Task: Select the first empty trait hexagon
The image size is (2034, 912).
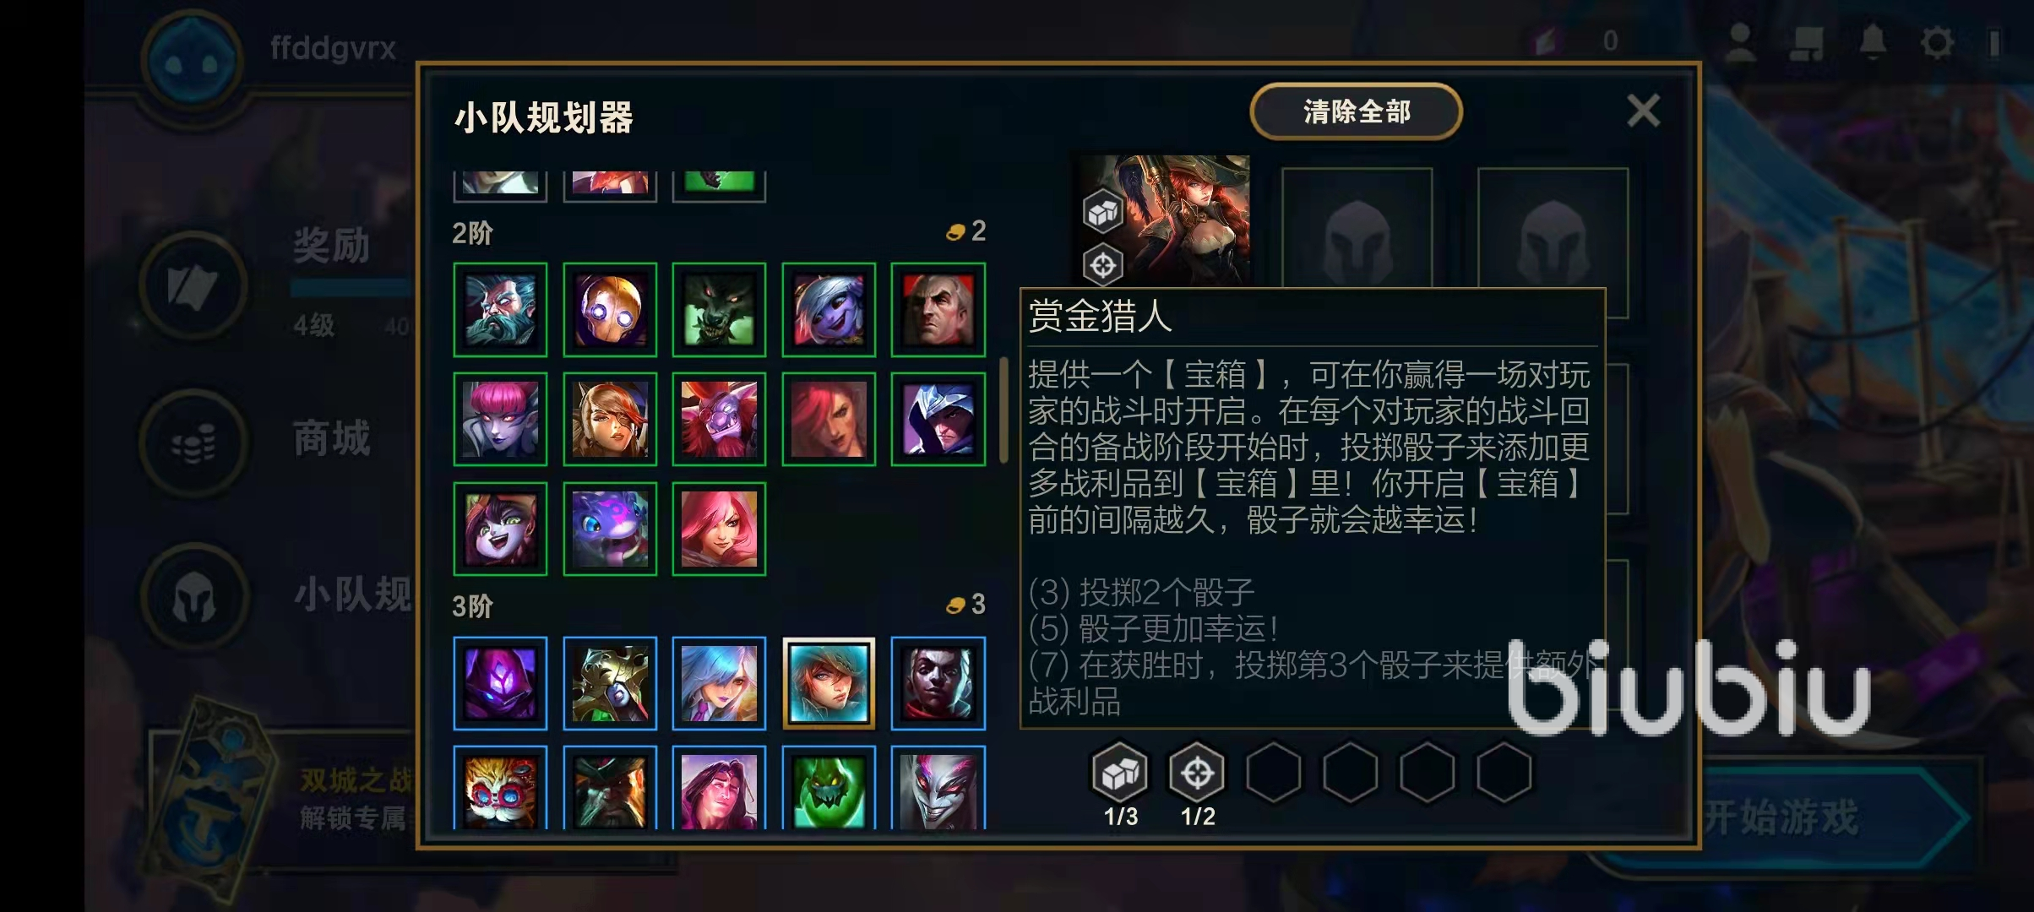Action: point(1274,772)
